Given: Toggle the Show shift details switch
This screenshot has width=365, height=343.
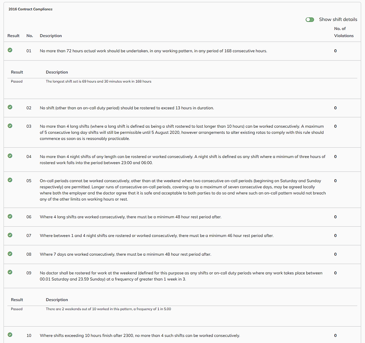Looking at the screenshot, I should coord(310,20).
